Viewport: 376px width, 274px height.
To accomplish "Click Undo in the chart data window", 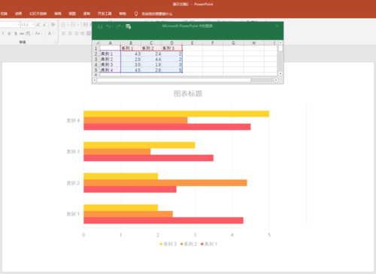I will pos(108,26).
